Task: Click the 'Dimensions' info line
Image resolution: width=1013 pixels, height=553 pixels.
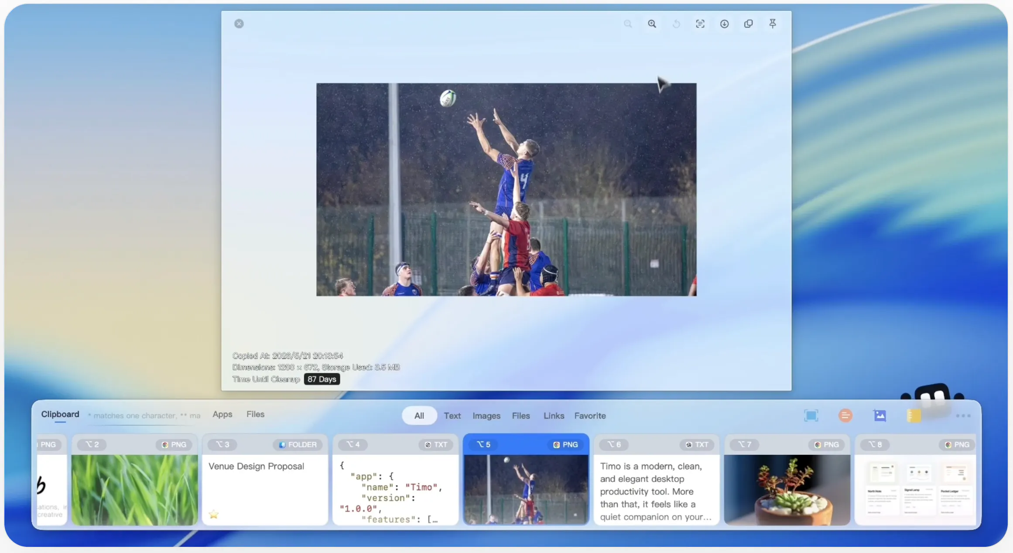Action: (316, 367)
